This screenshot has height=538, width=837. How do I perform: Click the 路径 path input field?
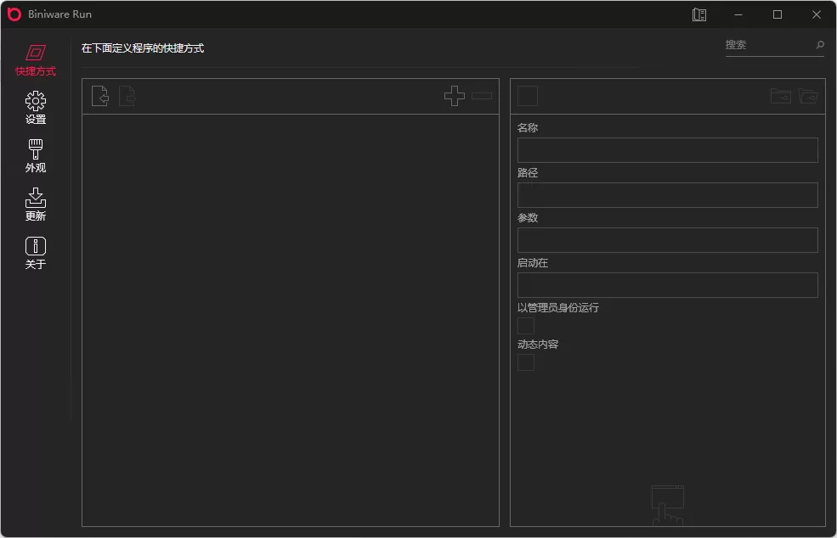667,194
